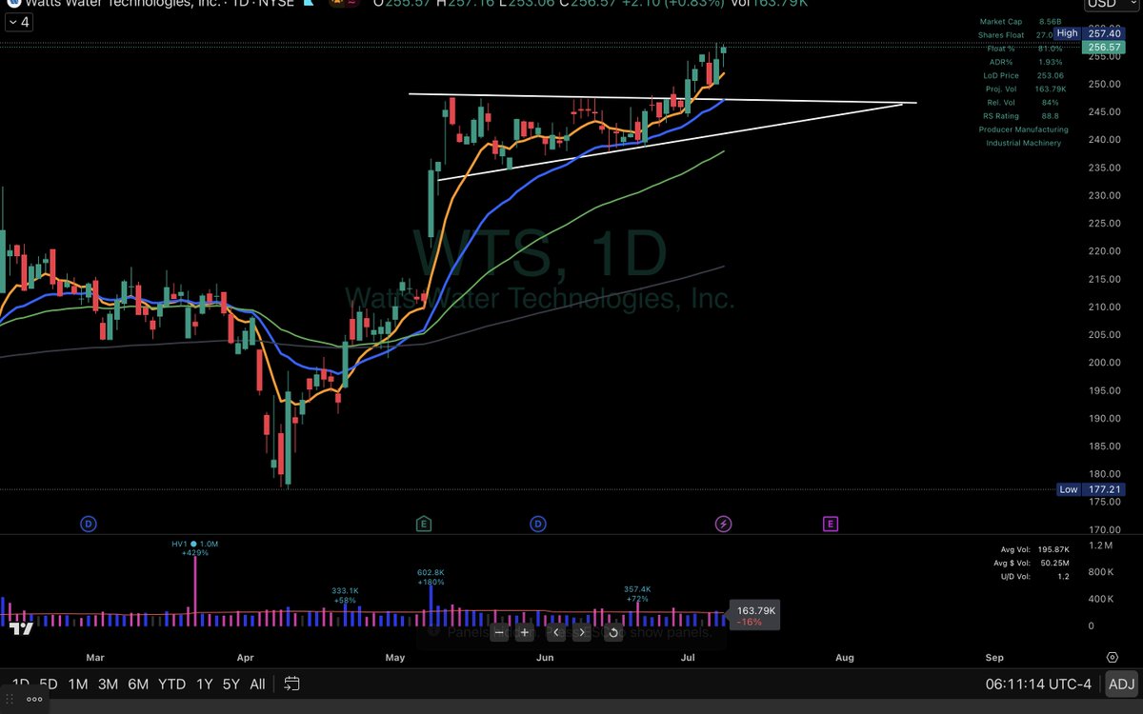Viewport: 1143px width, 714px height.
Task: Click the June dividend D marker
Action: 537,524
